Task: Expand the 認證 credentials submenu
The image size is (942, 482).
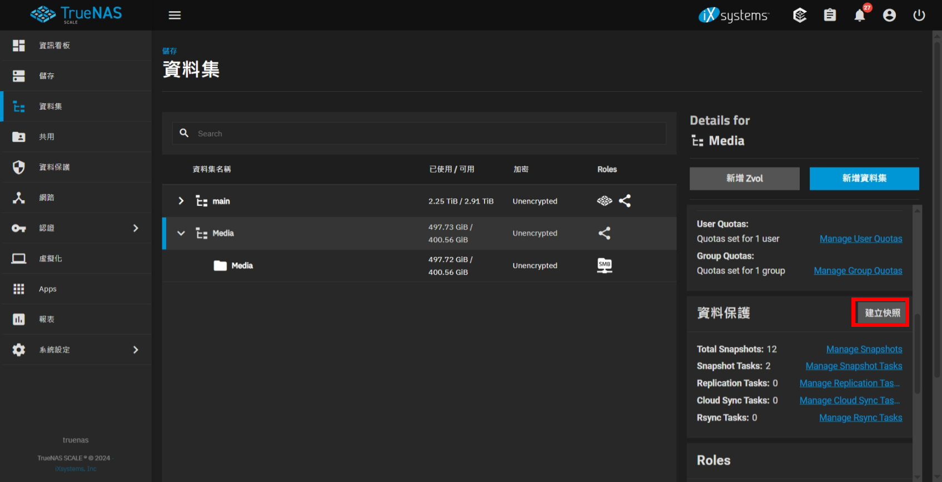Action: [x=136, y=228]
